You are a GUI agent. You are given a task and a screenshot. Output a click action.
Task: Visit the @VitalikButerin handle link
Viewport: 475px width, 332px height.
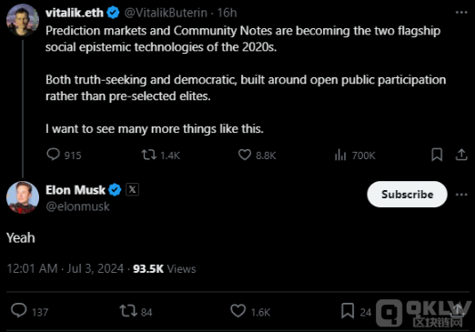point(166,13)
